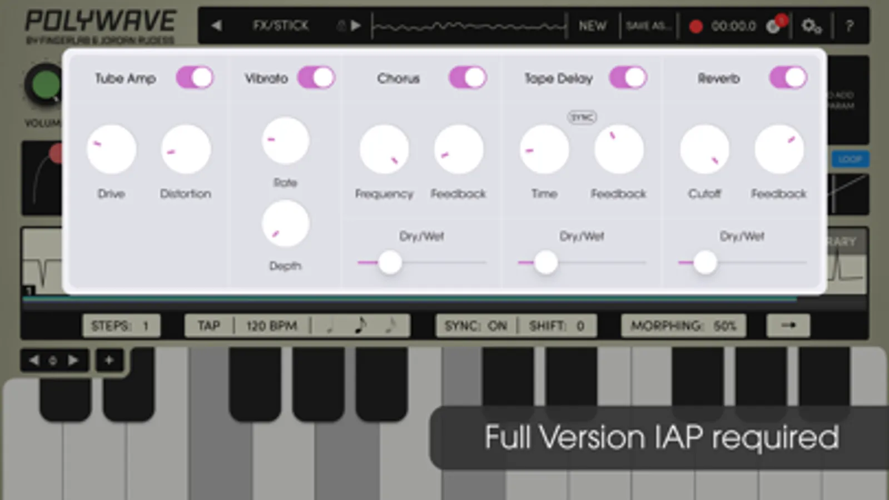Go to the next preset arrow
This screenshot has width=889, height=500.
pos(356,26)
